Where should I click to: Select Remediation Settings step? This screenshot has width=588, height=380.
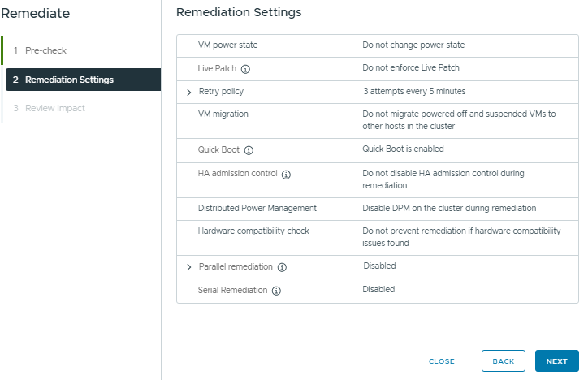[69, 80]
